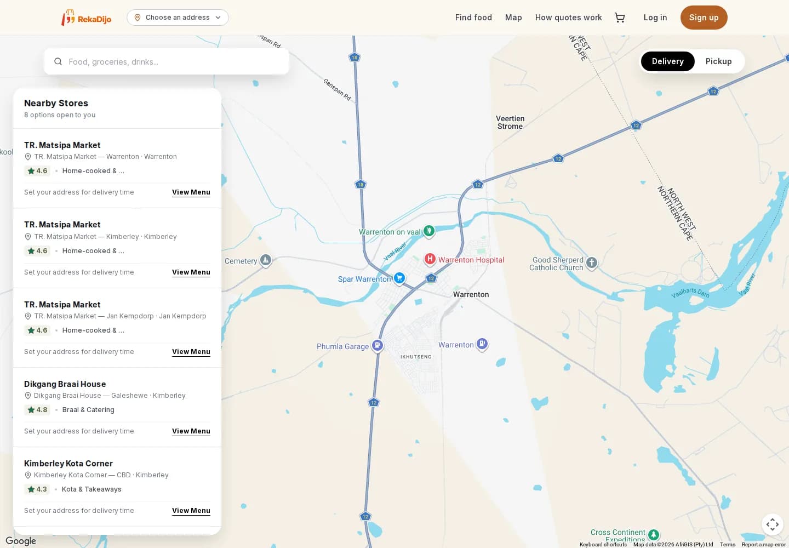Click the Sign up button
This screenshot has height=548, width=789.
(704, 18)
